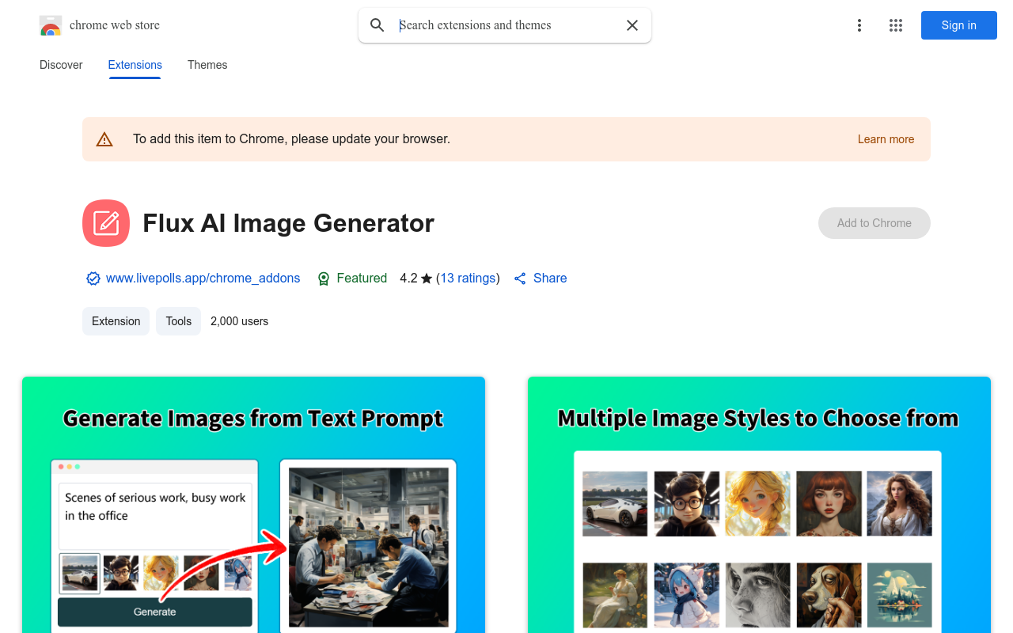Screen dimensions: 1013x633
Task: Click the verified publisher badge icon
Action: tap(93, 279)
